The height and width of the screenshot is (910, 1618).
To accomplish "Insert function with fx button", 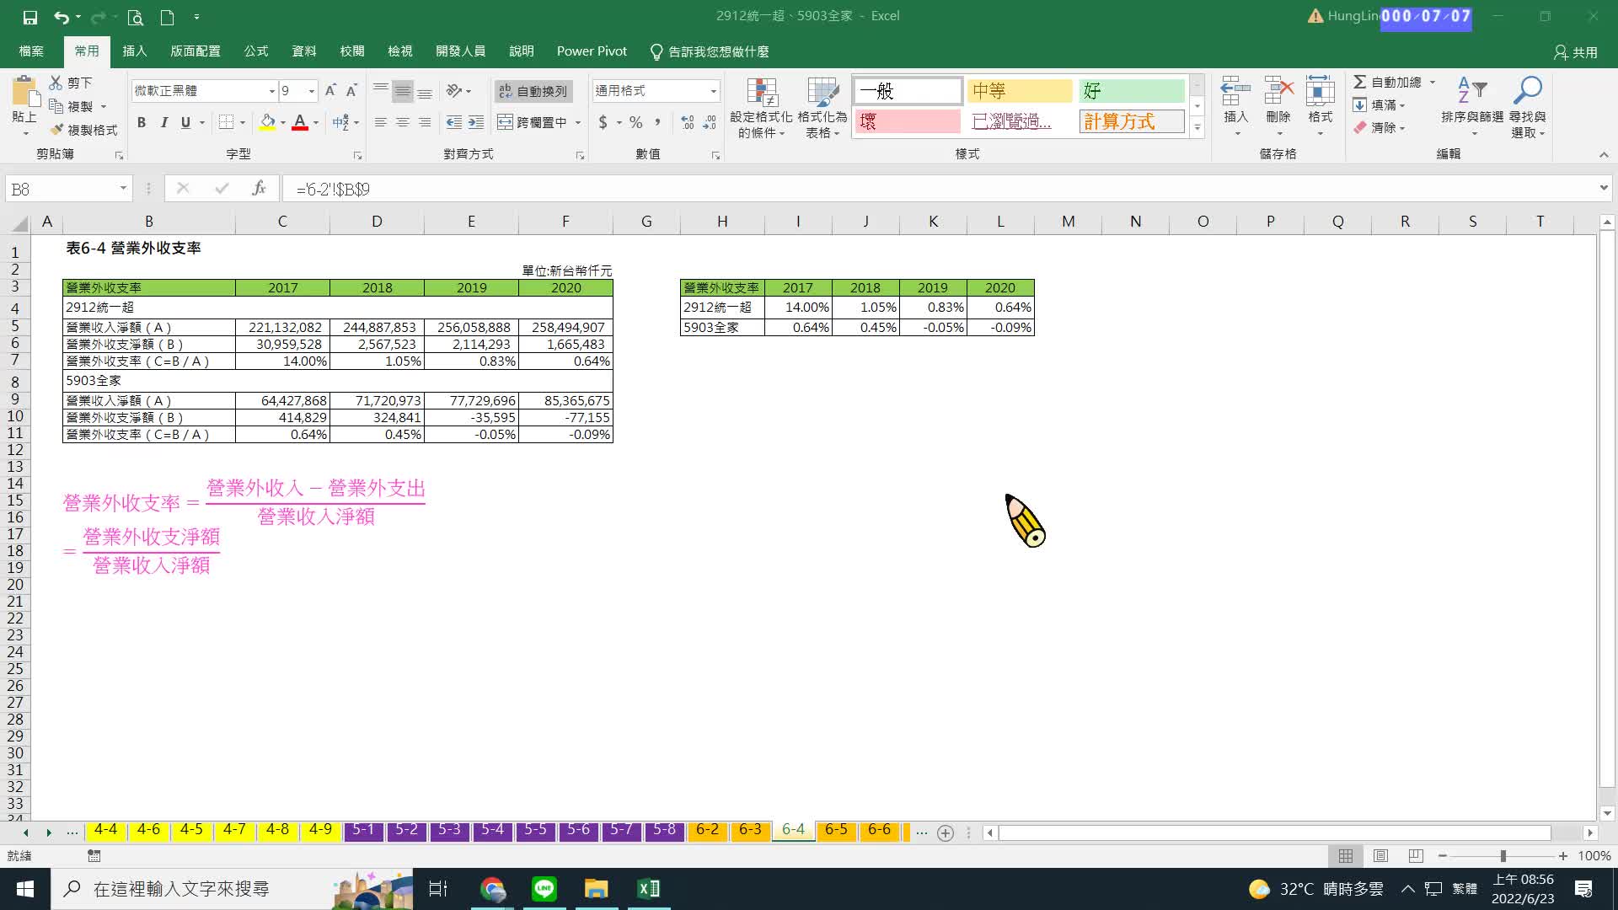I will pos(259,189).
